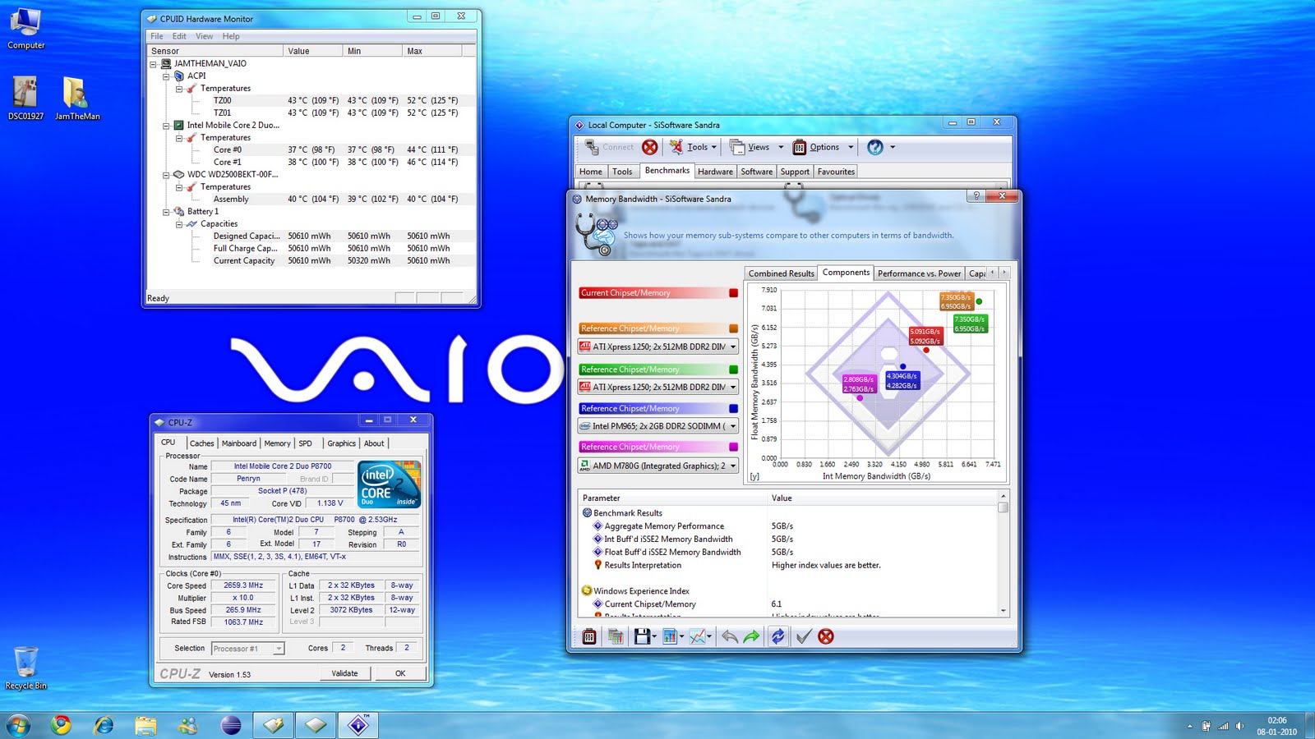Click the OK button in CPU-Z

click(x=400, y=673)
